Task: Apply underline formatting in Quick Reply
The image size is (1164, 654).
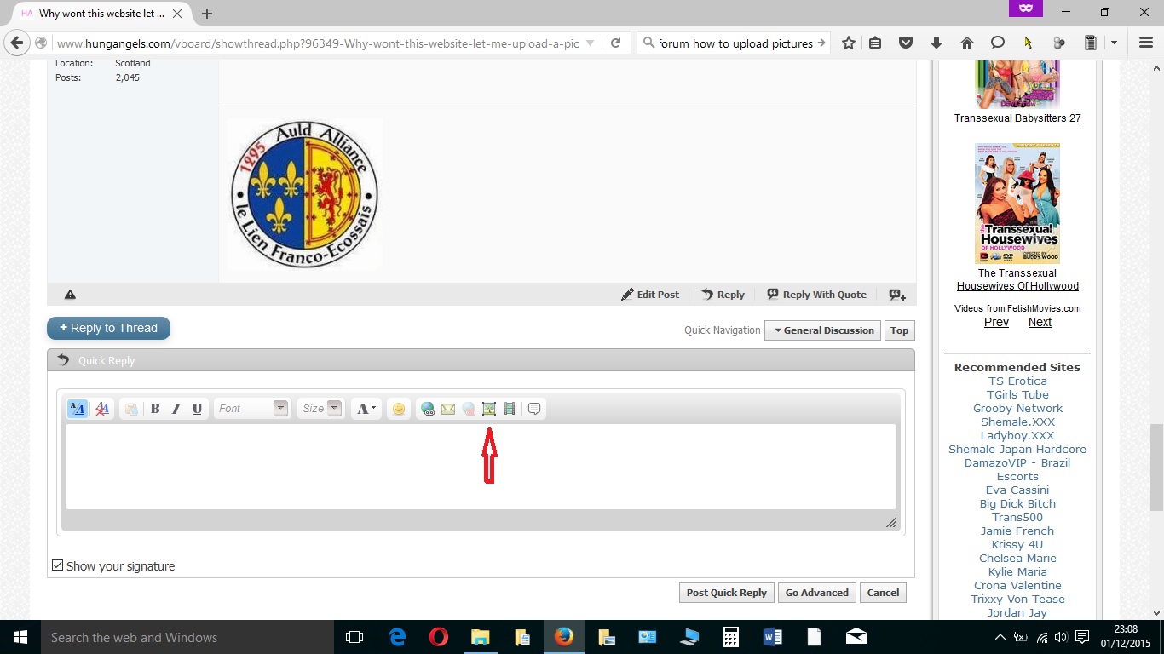Action: point(197,409)
